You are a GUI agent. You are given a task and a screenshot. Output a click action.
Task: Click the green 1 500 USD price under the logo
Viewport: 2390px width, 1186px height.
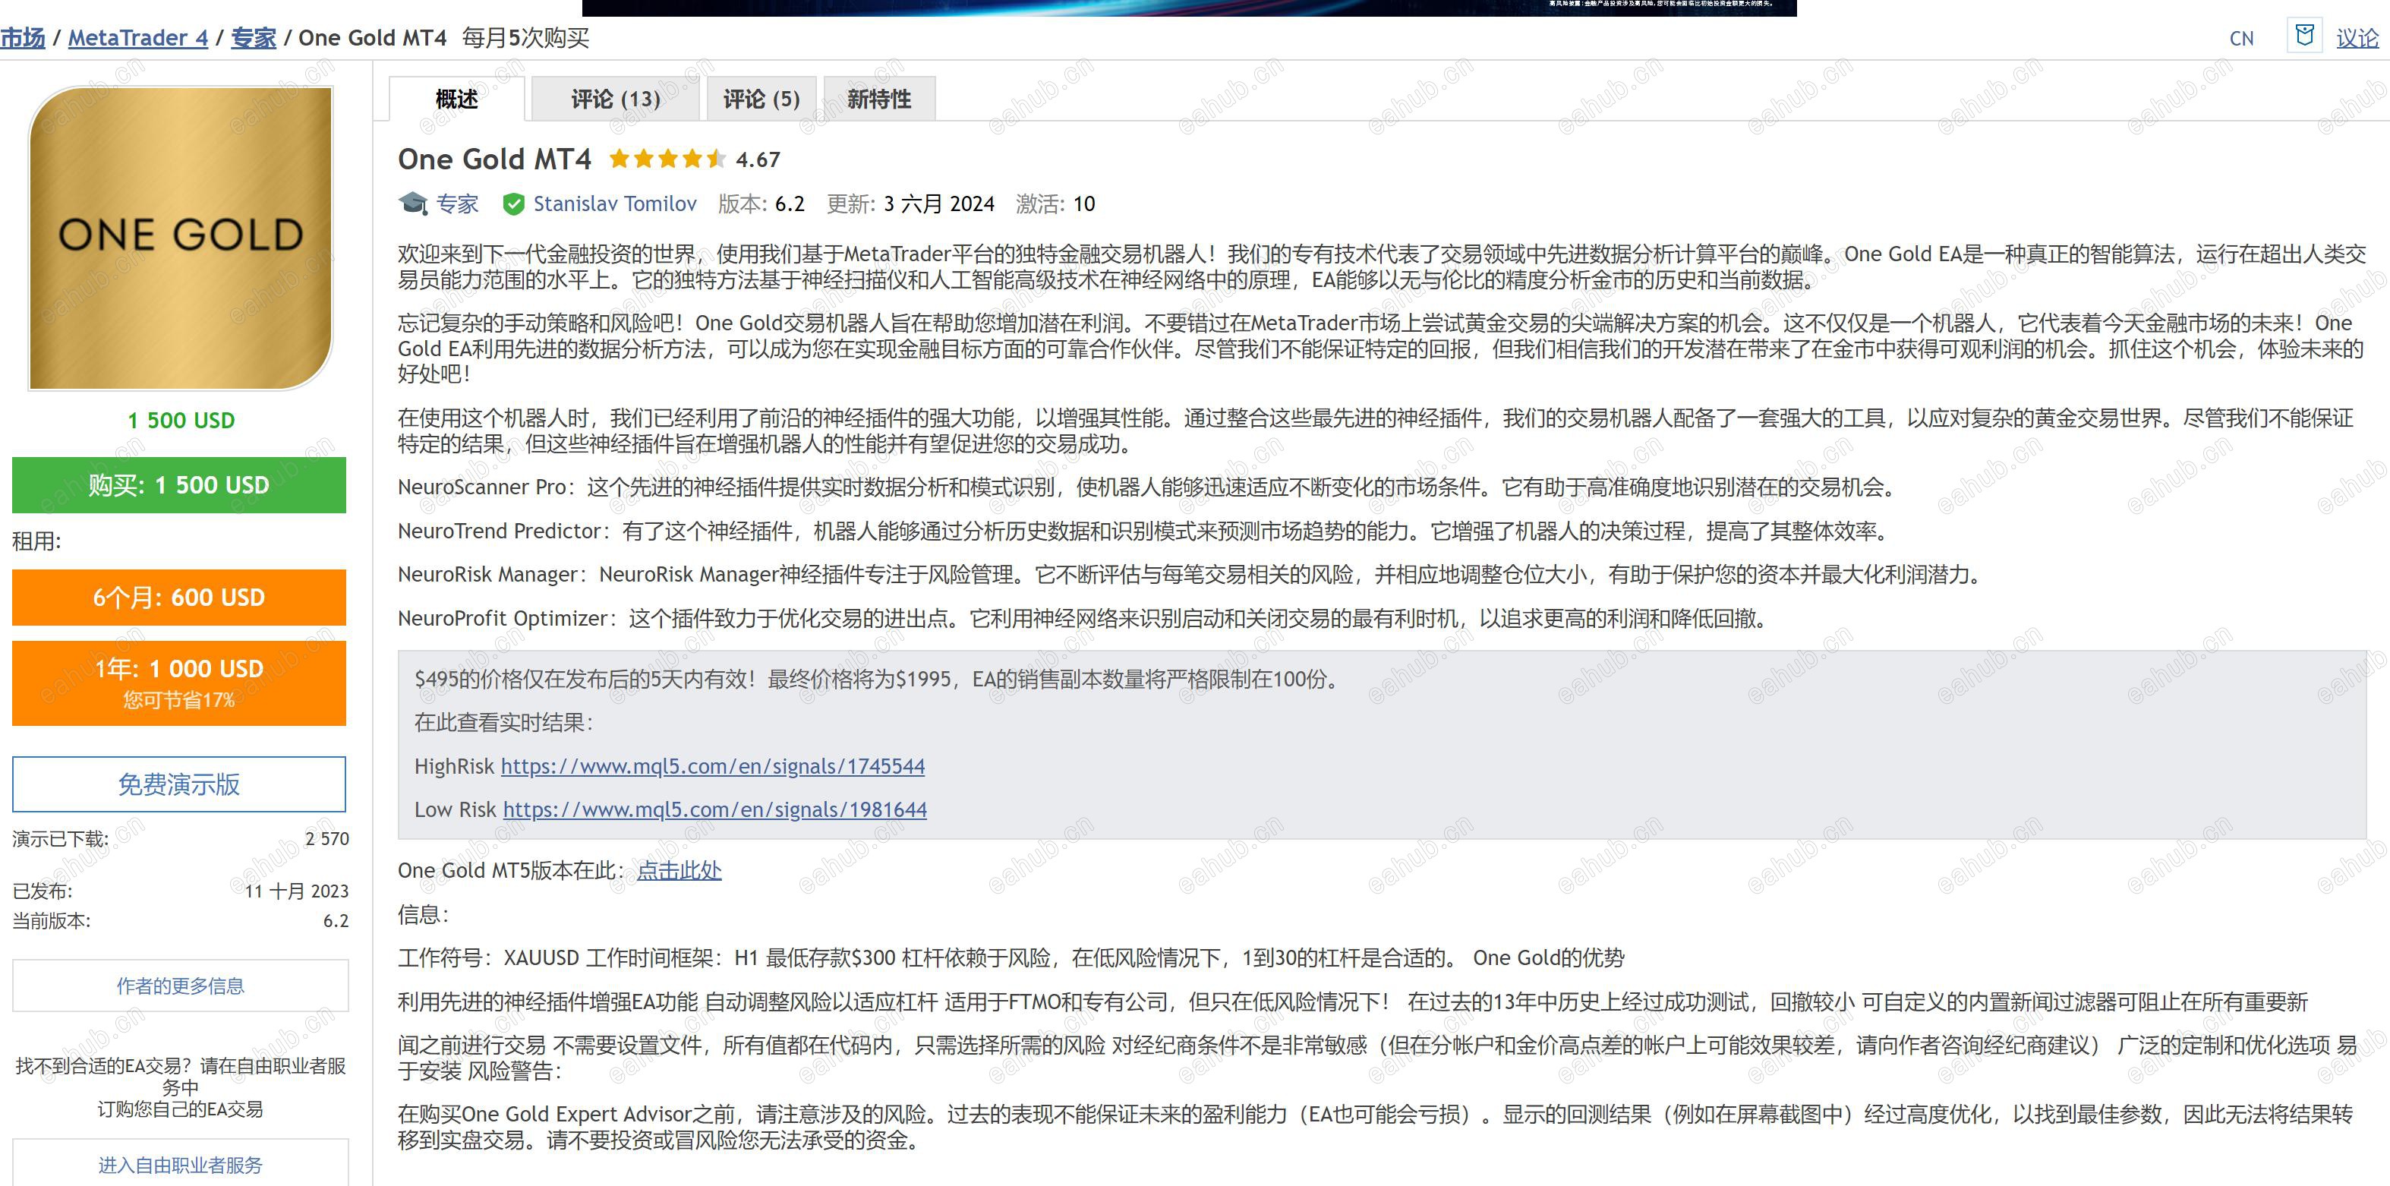coord(181,421)
